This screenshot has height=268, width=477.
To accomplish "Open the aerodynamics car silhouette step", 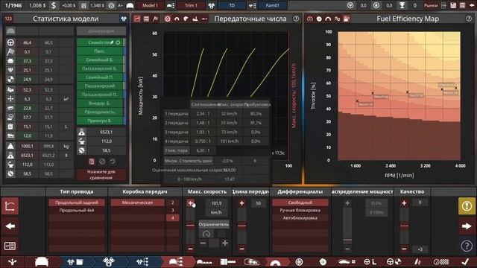I will tap(347, 261).
